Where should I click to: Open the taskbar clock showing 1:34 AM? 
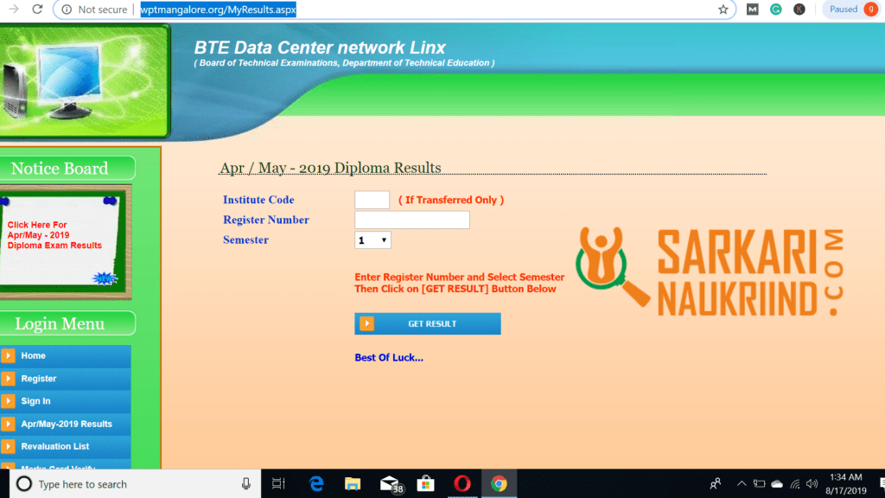tap(845, 484)
